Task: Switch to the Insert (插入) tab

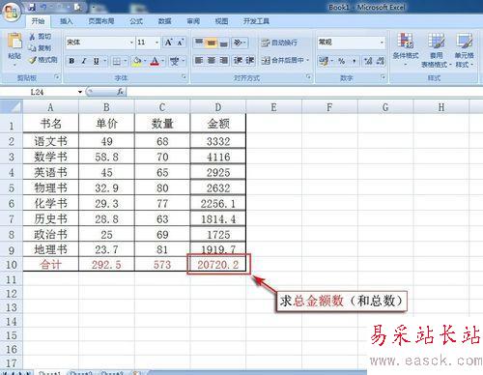Action: coord(67,21)
